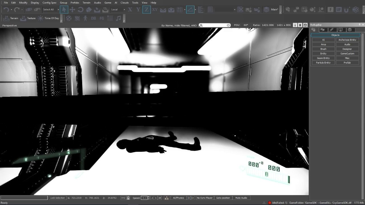The height and width of the screenshot is (205, 365).
Task: Toggle the angle snap triangle icon
Action: point(190,9)
